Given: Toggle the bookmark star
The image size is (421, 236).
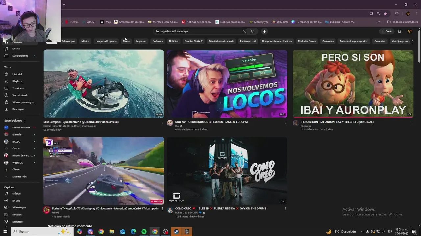Looking at the screenshot, I should tap(385, 14).
